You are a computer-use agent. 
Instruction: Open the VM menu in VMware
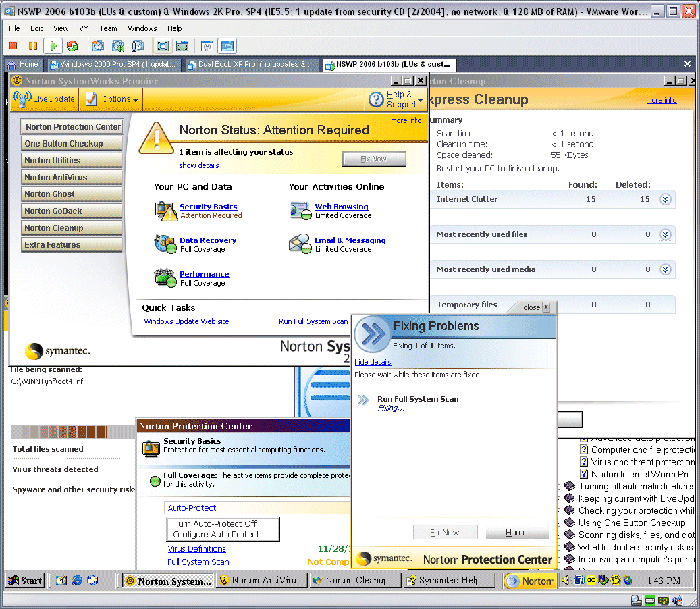tap(84, 28)
